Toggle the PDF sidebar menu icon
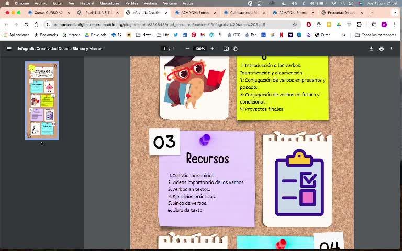Viewport: 402px width, 251px height. 9,49
